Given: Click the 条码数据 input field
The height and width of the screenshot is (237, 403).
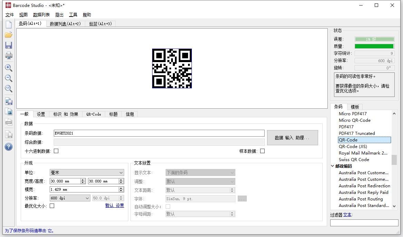Looking at the screenshot, I should tap(159, 133).
